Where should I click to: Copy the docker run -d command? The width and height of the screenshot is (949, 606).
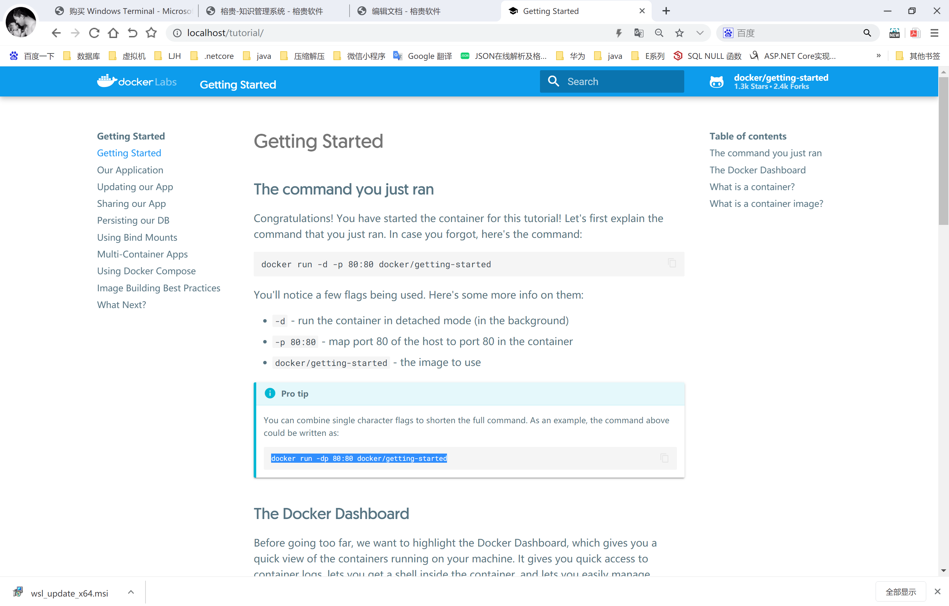point(672,263)
